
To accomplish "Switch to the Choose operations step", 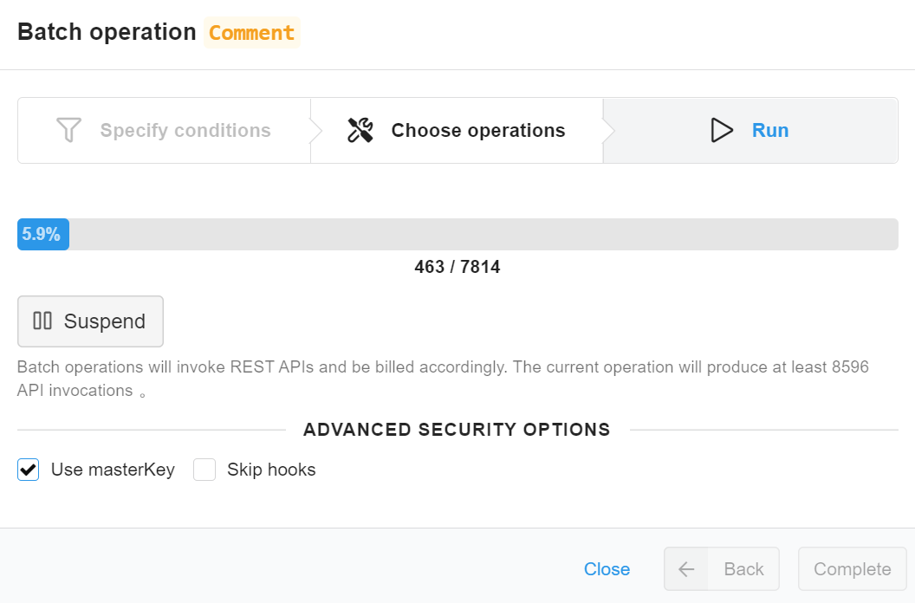I will tap(477, 131).
